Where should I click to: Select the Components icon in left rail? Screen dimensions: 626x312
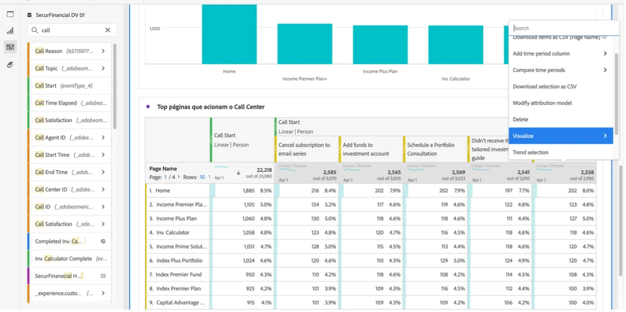(x=10, y=47)
